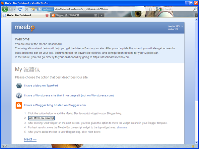Open a new tab with the plus button
This screenshot has width=199, height=149.
point(101,16)
